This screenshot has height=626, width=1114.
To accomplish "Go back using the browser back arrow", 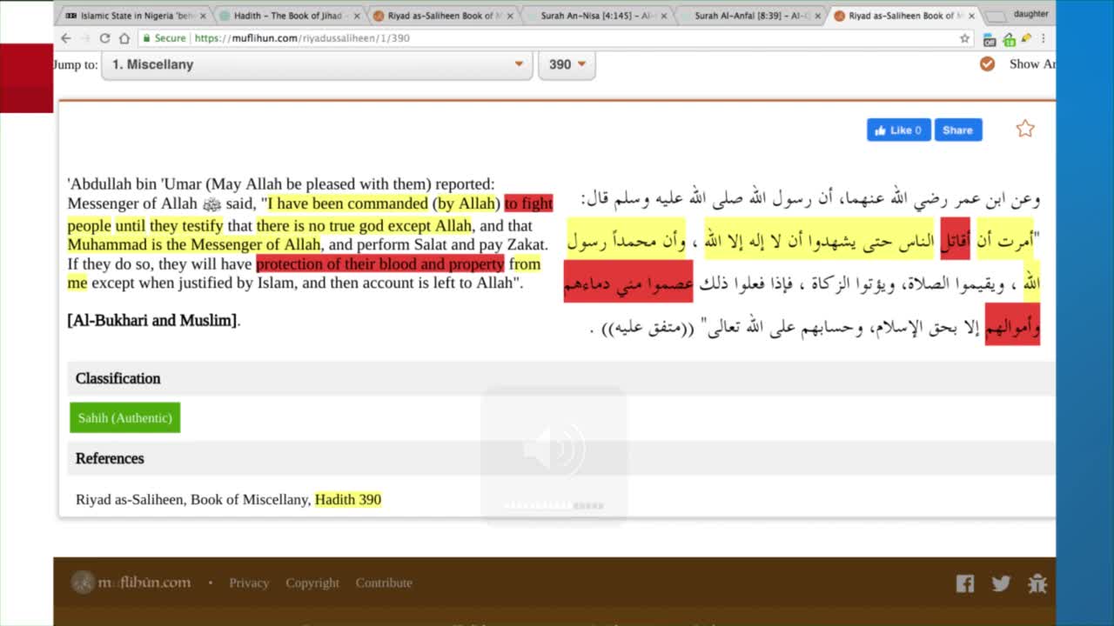I will [66, 38].
